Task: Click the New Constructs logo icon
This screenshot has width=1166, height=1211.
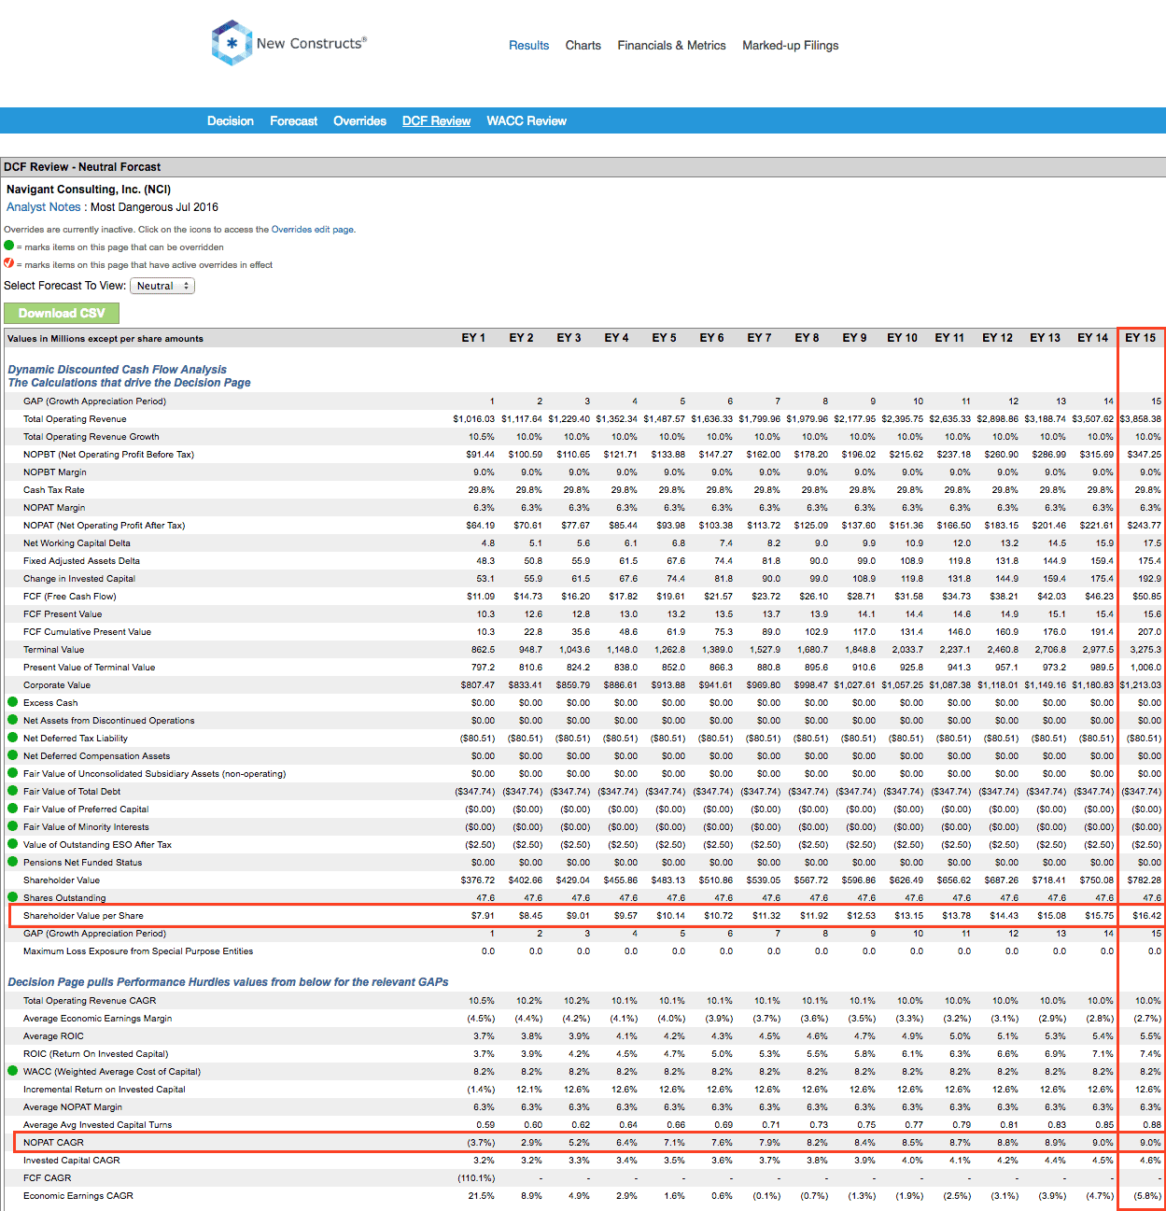Action: tap(232, 43)
